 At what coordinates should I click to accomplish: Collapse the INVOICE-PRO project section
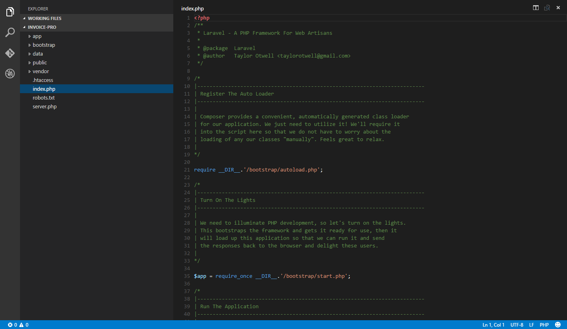point(97,27)
